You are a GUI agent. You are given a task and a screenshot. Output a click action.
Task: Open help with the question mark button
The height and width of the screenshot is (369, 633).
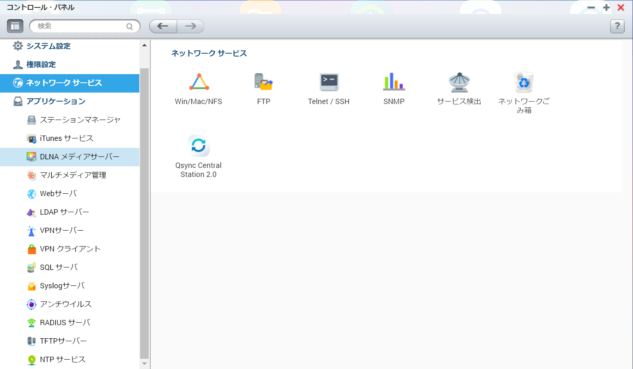coord(617,26)
